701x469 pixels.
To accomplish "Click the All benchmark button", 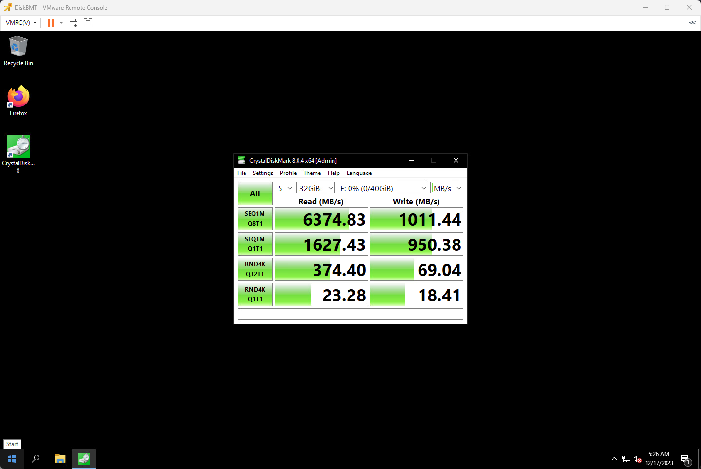I will 255,193.
